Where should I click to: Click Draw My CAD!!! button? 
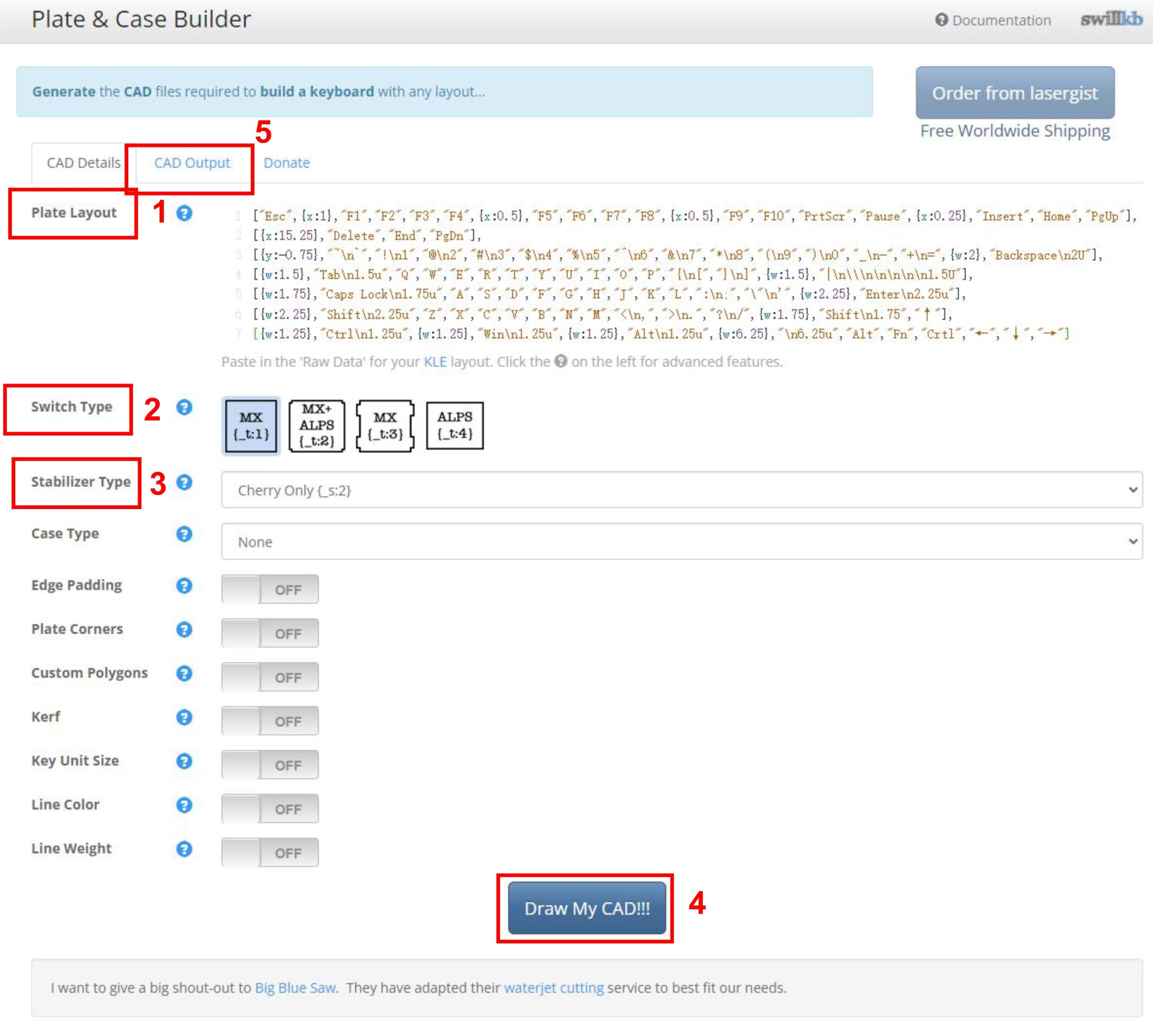point(587,908)
